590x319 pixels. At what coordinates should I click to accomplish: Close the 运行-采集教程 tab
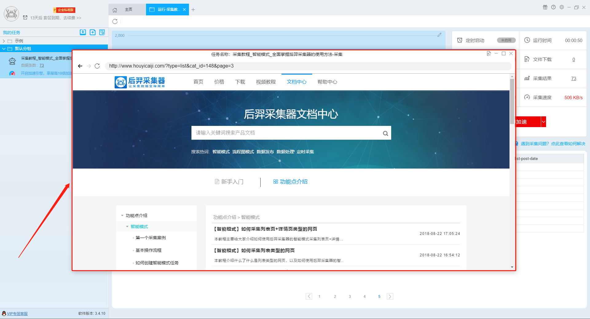tap(184, 10)
